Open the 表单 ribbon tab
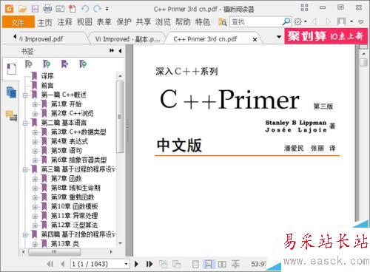The width and height of the screenshot is (370, 272). coord(104,22)
